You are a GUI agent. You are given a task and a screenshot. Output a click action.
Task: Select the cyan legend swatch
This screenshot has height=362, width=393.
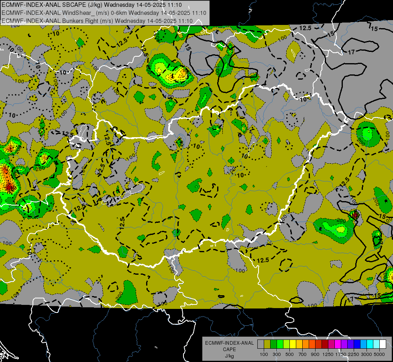pyautogui.click(x=370, y=344)
